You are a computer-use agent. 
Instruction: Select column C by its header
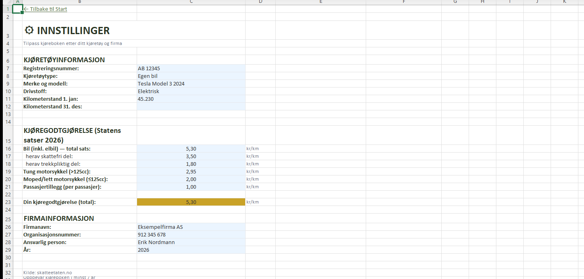click(x=191, y=2)
